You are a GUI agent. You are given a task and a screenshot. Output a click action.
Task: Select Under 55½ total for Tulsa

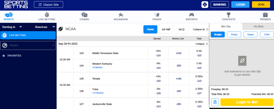(x=199, y=91)
